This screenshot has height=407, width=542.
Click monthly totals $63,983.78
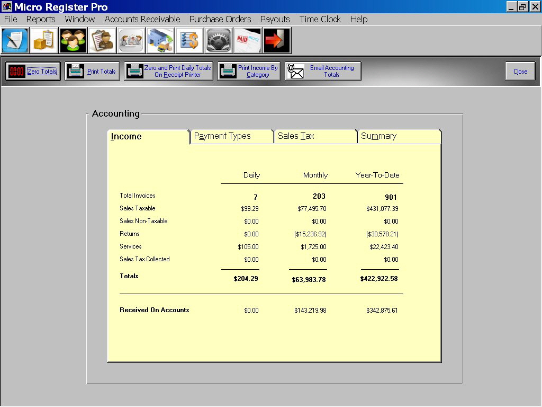309,280
